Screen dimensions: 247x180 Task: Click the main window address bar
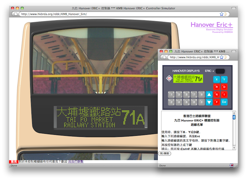120,14
